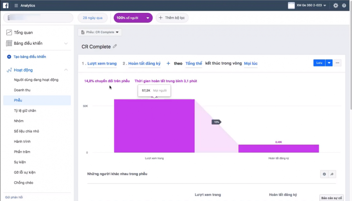Image resolution: width=352 pixels, height=201 pixels.
Task: Click the info icon in funnel table
Action: point(324,174)
